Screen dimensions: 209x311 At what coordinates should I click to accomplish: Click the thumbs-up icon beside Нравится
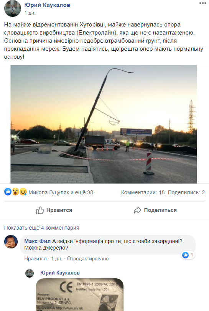40,210
